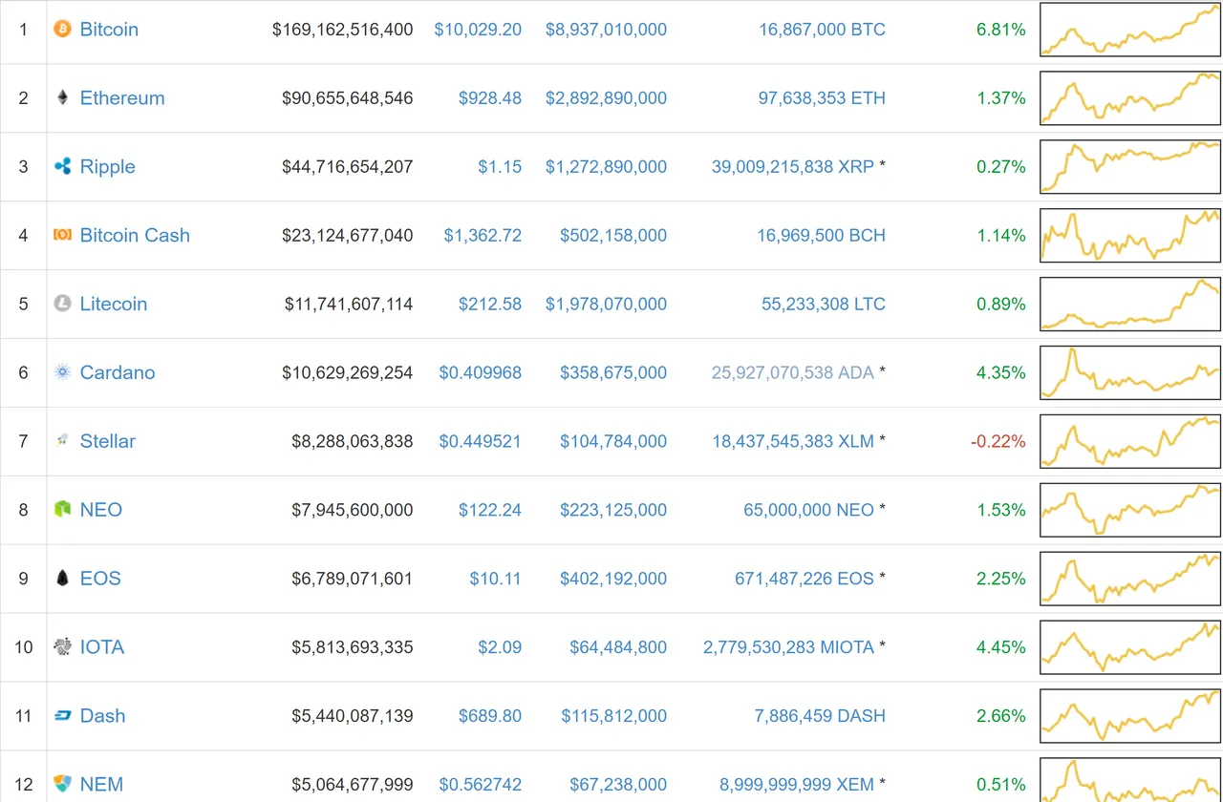Click the Bitcoin Cash logo icon

click(62, 235)
